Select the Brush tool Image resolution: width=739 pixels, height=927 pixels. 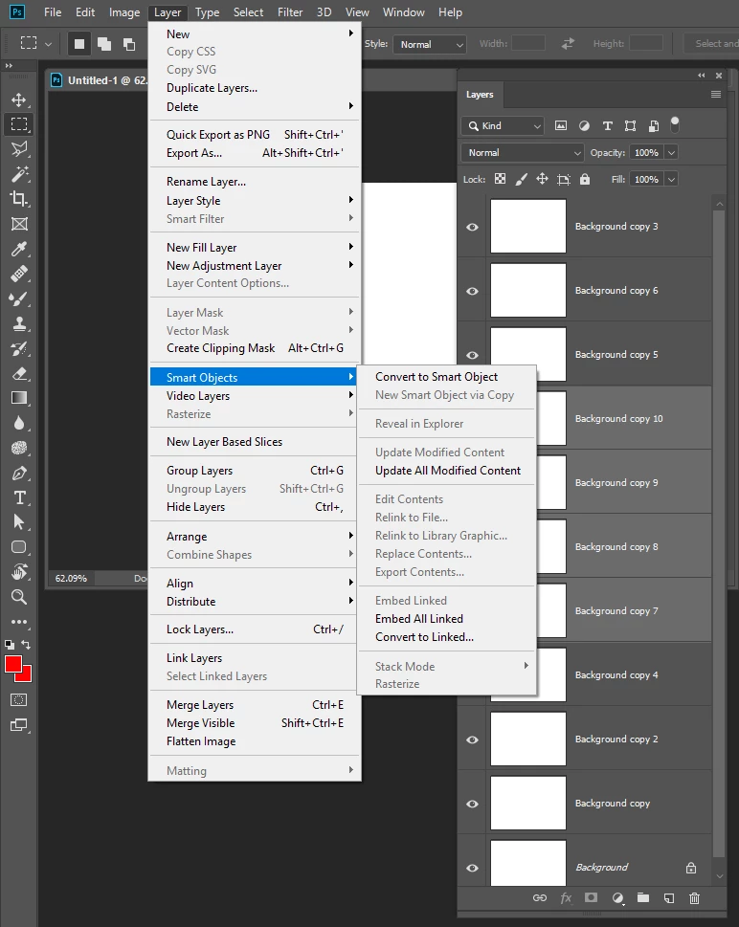[19, 298]
